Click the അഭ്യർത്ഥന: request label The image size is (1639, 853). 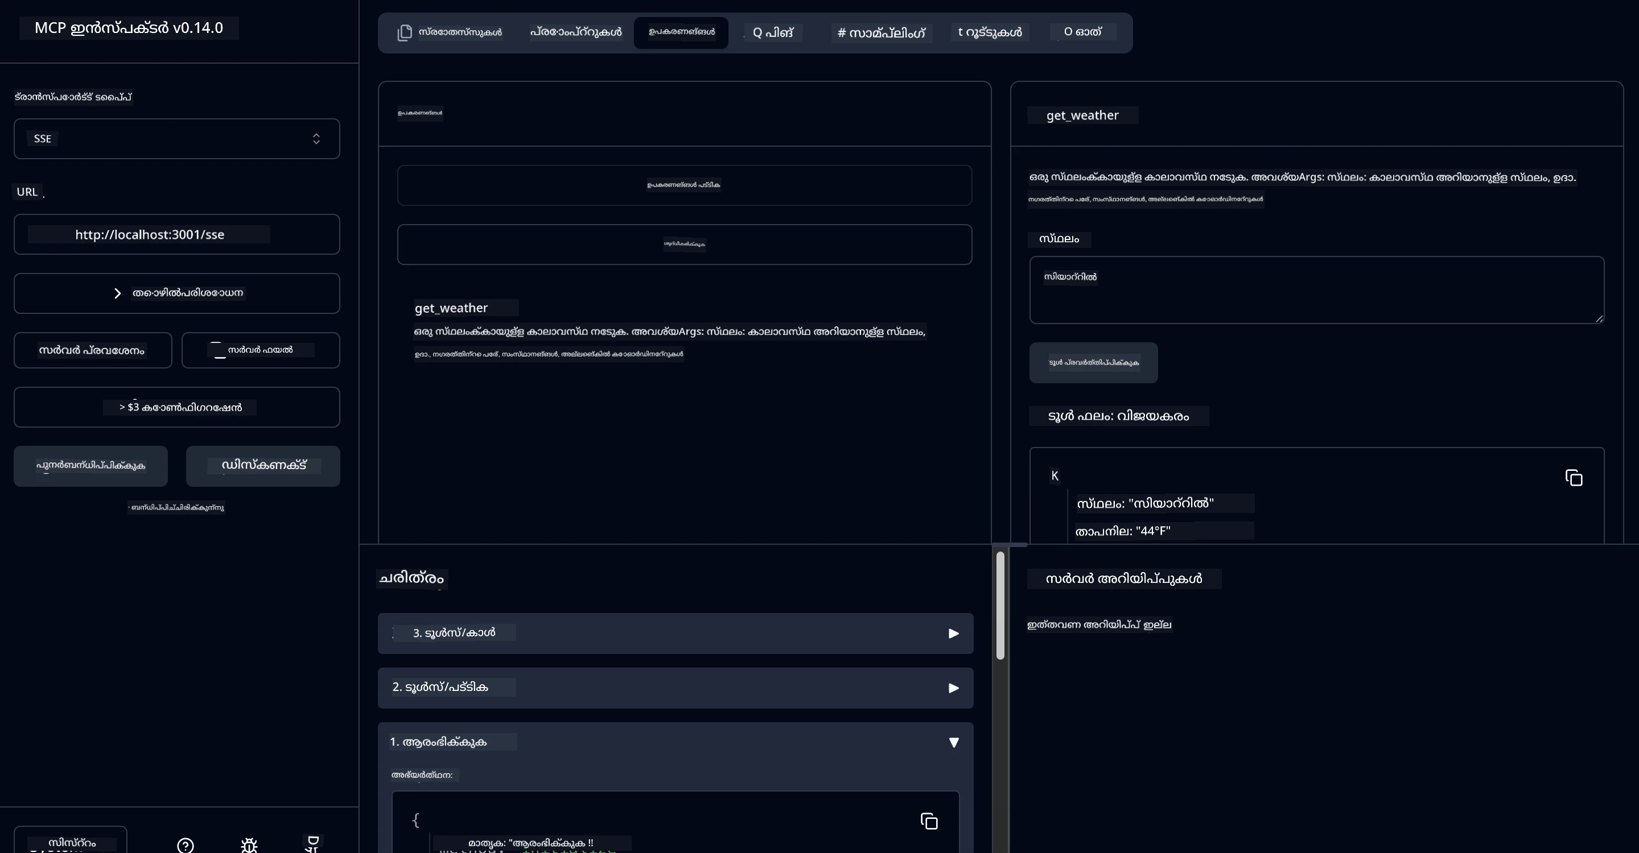coord(422,775)
